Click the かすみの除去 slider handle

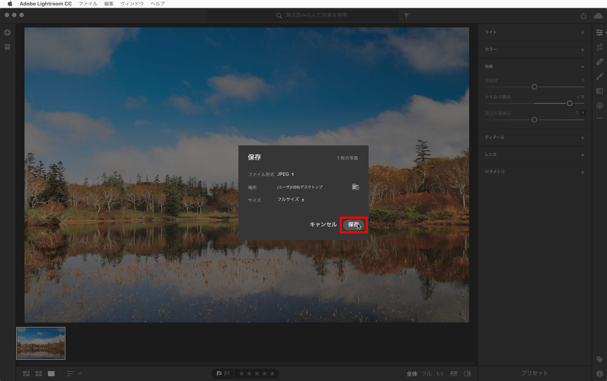tap(570, 103)
